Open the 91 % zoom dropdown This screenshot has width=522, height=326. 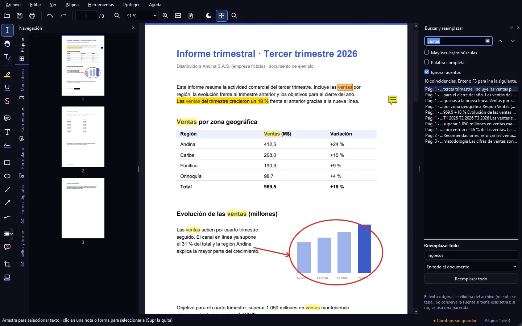(x=141, y=16)
